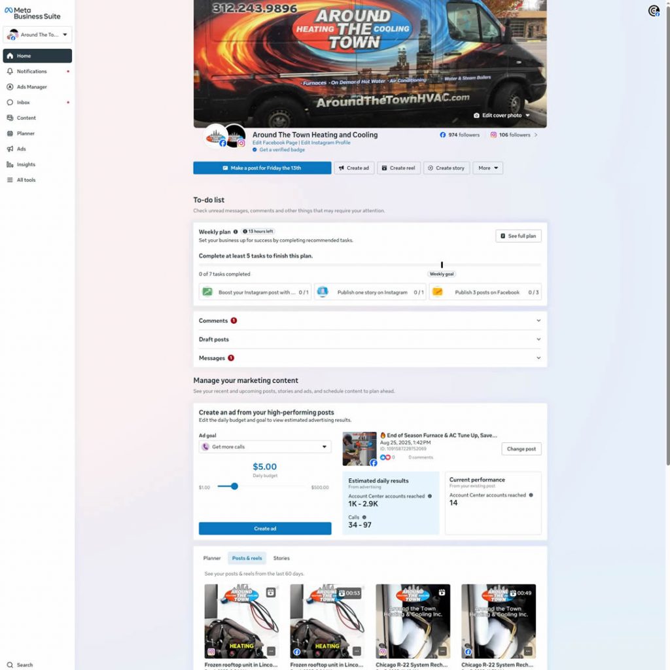
Task: Open the Chicago R-22 reel thumbnail
Action: point(413,620)
